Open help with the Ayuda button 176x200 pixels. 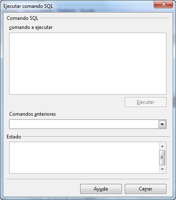pyautogui.click(x=101, y=189)
